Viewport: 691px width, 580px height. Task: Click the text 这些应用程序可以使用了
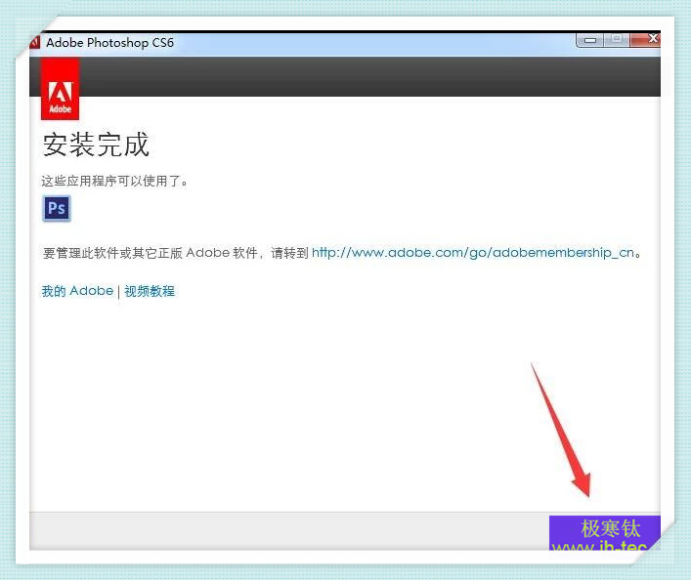114,181
